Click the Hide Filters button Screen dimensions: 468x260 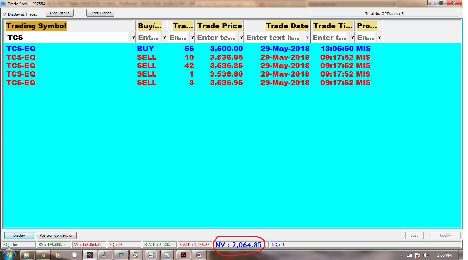60,13
